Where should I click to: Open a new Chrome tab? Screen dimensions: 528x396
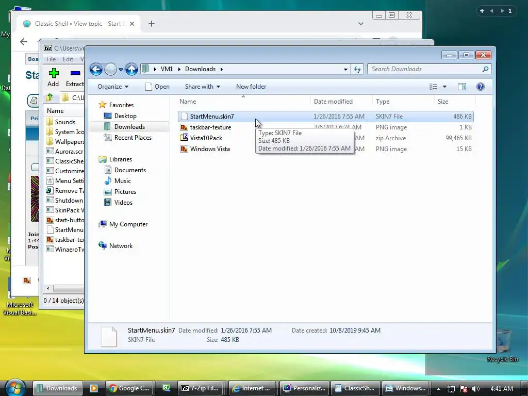pos(152,24)
